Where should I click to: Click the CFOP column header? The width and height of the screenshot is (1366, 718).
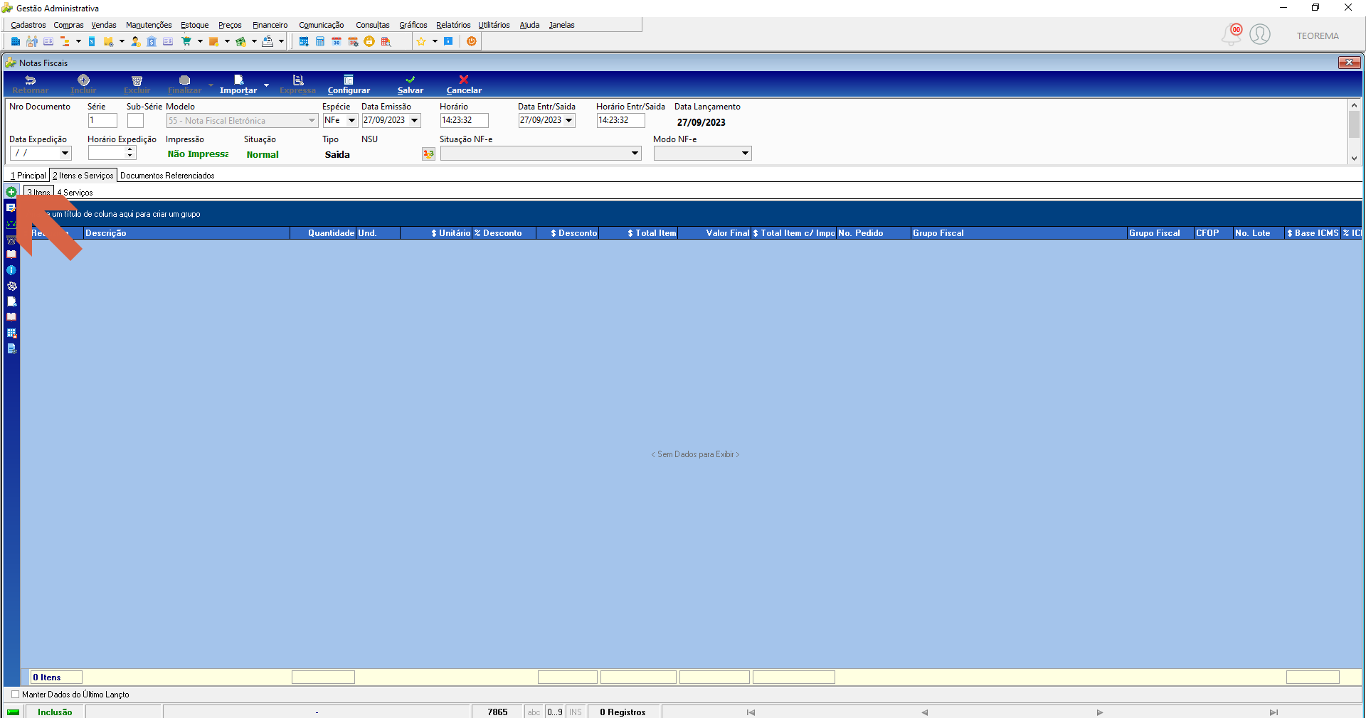[1213, 233]
